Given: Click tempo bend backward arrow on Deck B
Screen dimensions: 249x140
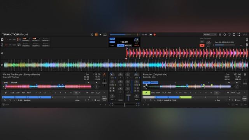Looking at the screenshot, I should pyautogui.click(x=229, y=83).
